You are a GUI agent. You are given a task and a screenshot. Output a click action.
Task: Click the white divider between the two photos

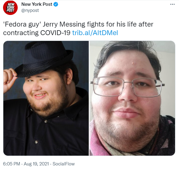click(x=89, y=98)
